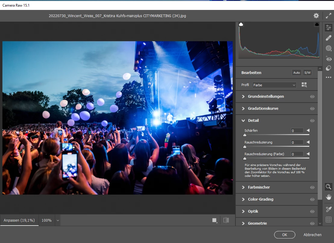Click the single view square icon

(x=215, y=220)
